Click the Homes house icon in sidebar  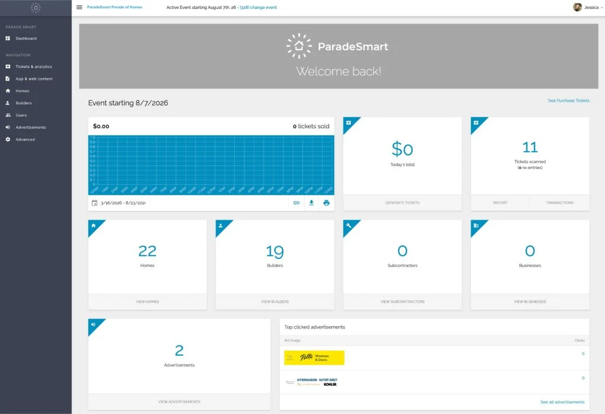tap(8, 91)
